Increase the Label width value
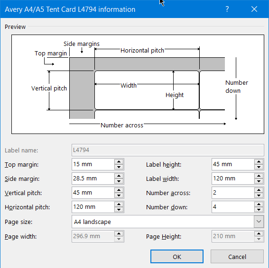 [259, 176]
